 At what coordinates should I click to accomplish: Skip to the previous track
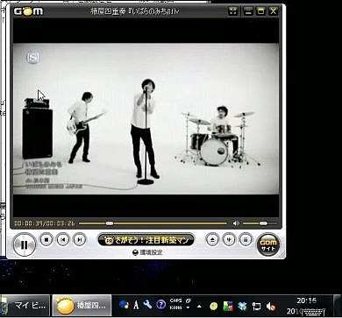pyautogui.click(x=62, y=240)
